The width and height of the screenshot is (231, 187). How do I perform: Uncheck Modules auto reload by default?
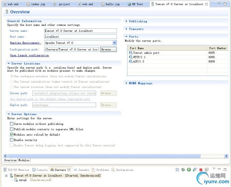[12, 134]
